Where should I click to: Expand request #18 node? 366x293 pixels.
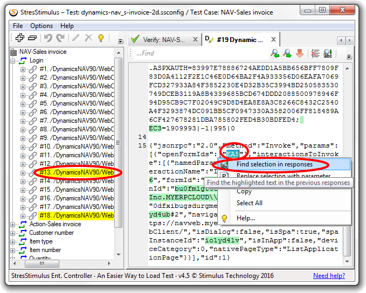click(x=23, y=216)
